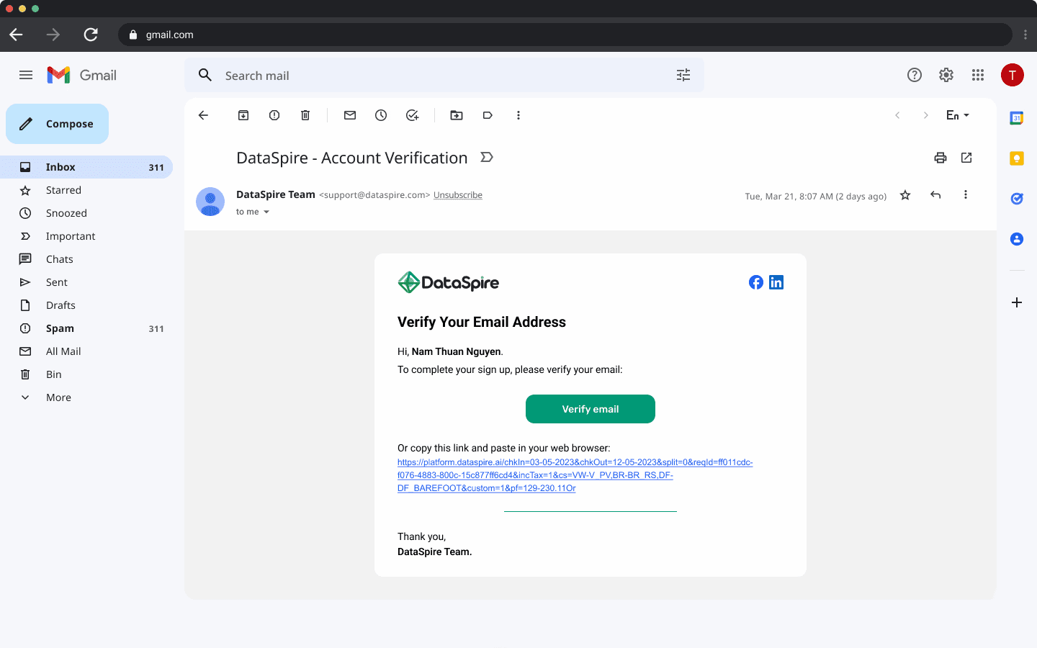Open Gmail settings gear
This screenshot has width=1037, height=648.
click(946, 75)
